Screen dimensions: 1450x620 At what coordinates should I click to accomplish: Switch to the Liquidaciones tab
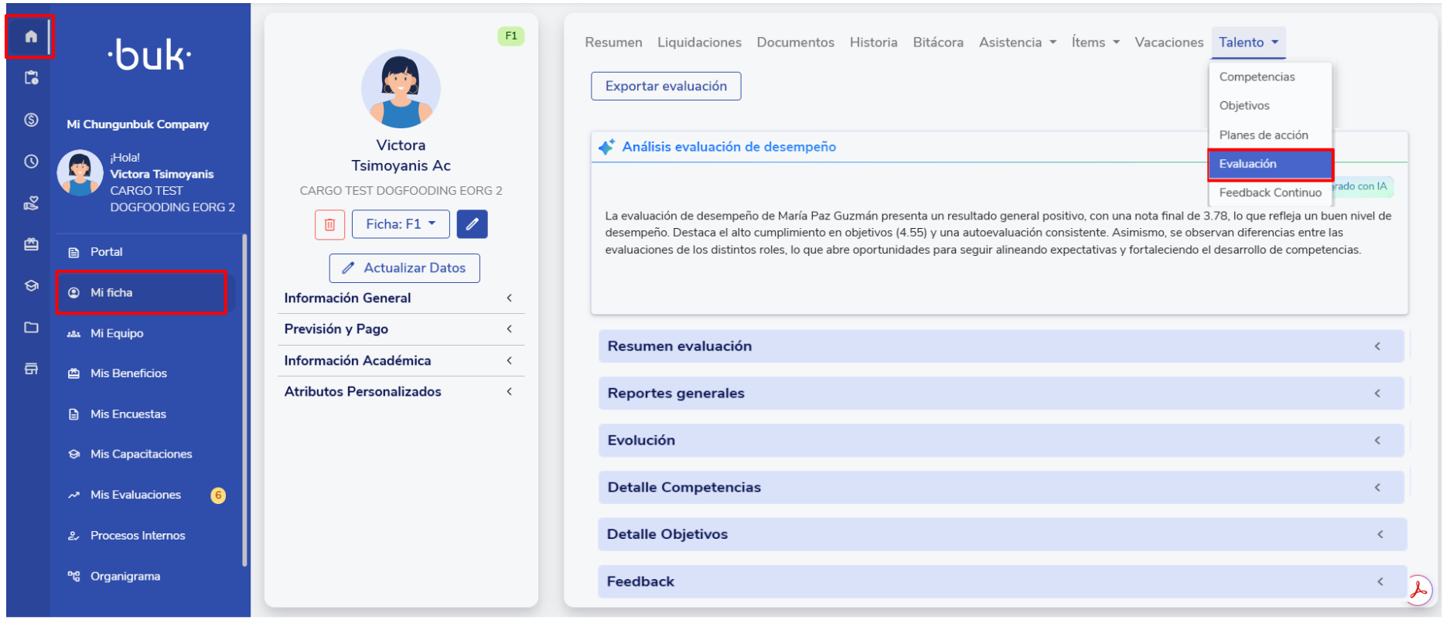[699, 43]
